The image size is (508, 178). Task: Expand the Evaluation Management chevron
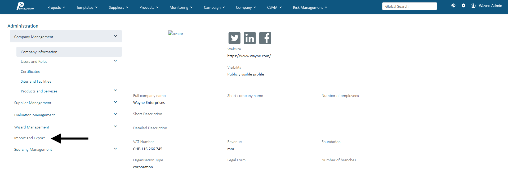115,114
